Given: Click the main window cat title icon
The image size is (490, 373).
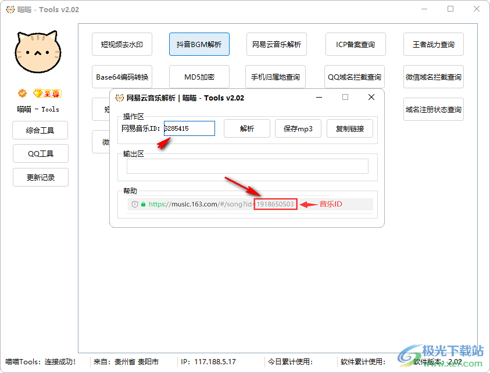Looking at the screenshot, I should 10,10.
